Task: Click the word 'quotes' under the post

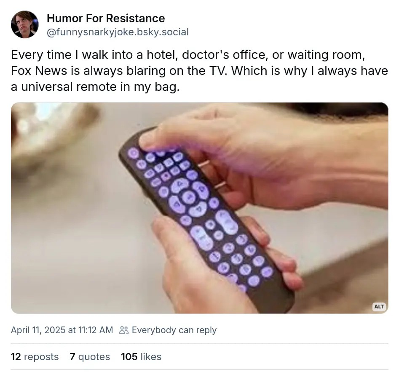Action: [94, 357]
